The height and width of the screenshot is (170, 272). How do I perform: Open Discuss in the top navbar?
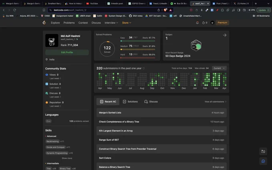click(x=96, y=23)
